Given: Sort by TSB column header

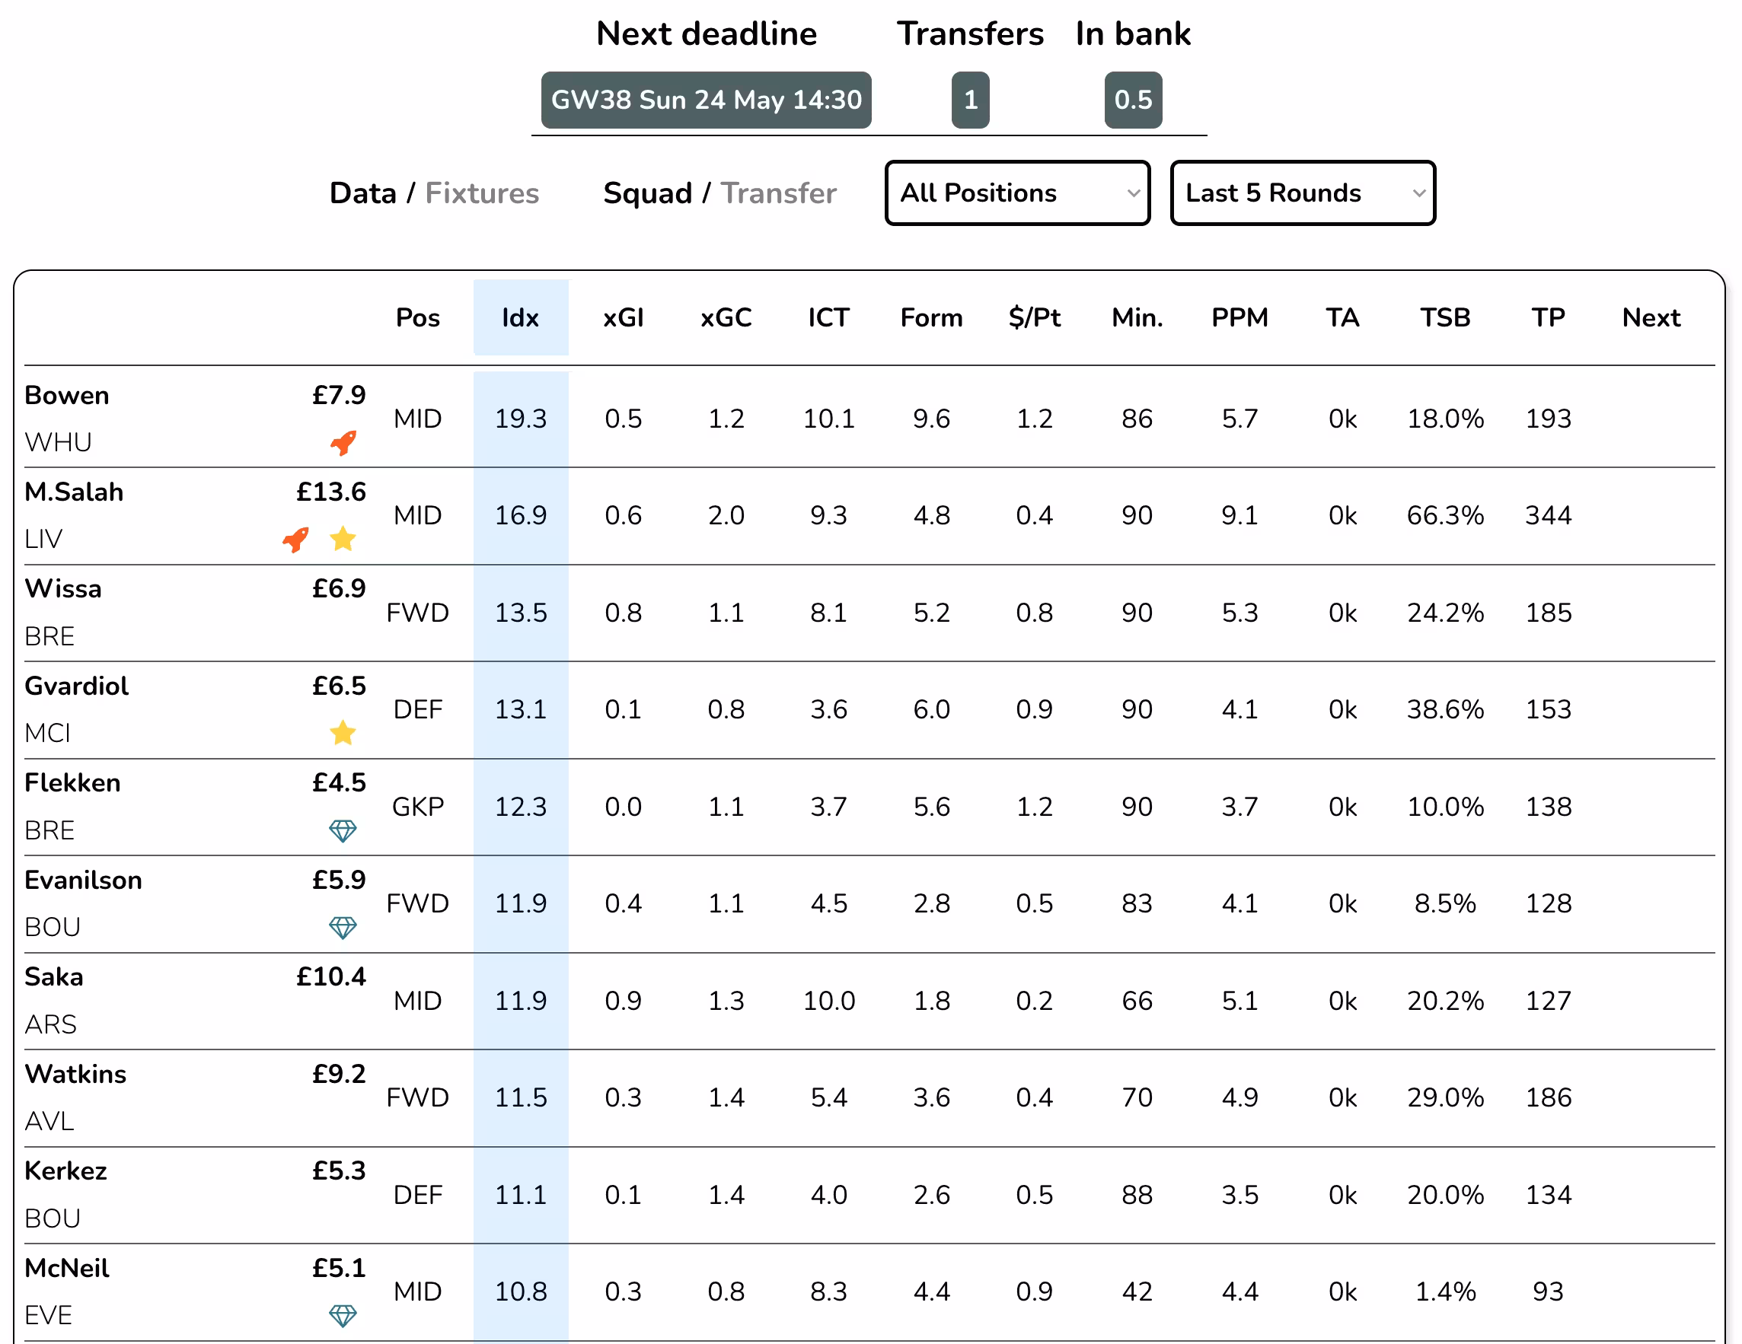Looking at the screenshot, I should [1445, 317].
